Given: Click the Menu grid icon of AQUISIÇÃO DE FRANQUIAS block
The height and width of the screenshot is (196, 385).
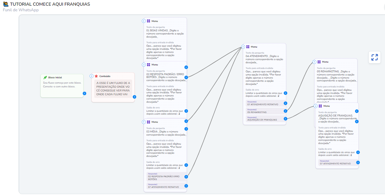Looking at the screenshot, I should [x=320, y=106].
